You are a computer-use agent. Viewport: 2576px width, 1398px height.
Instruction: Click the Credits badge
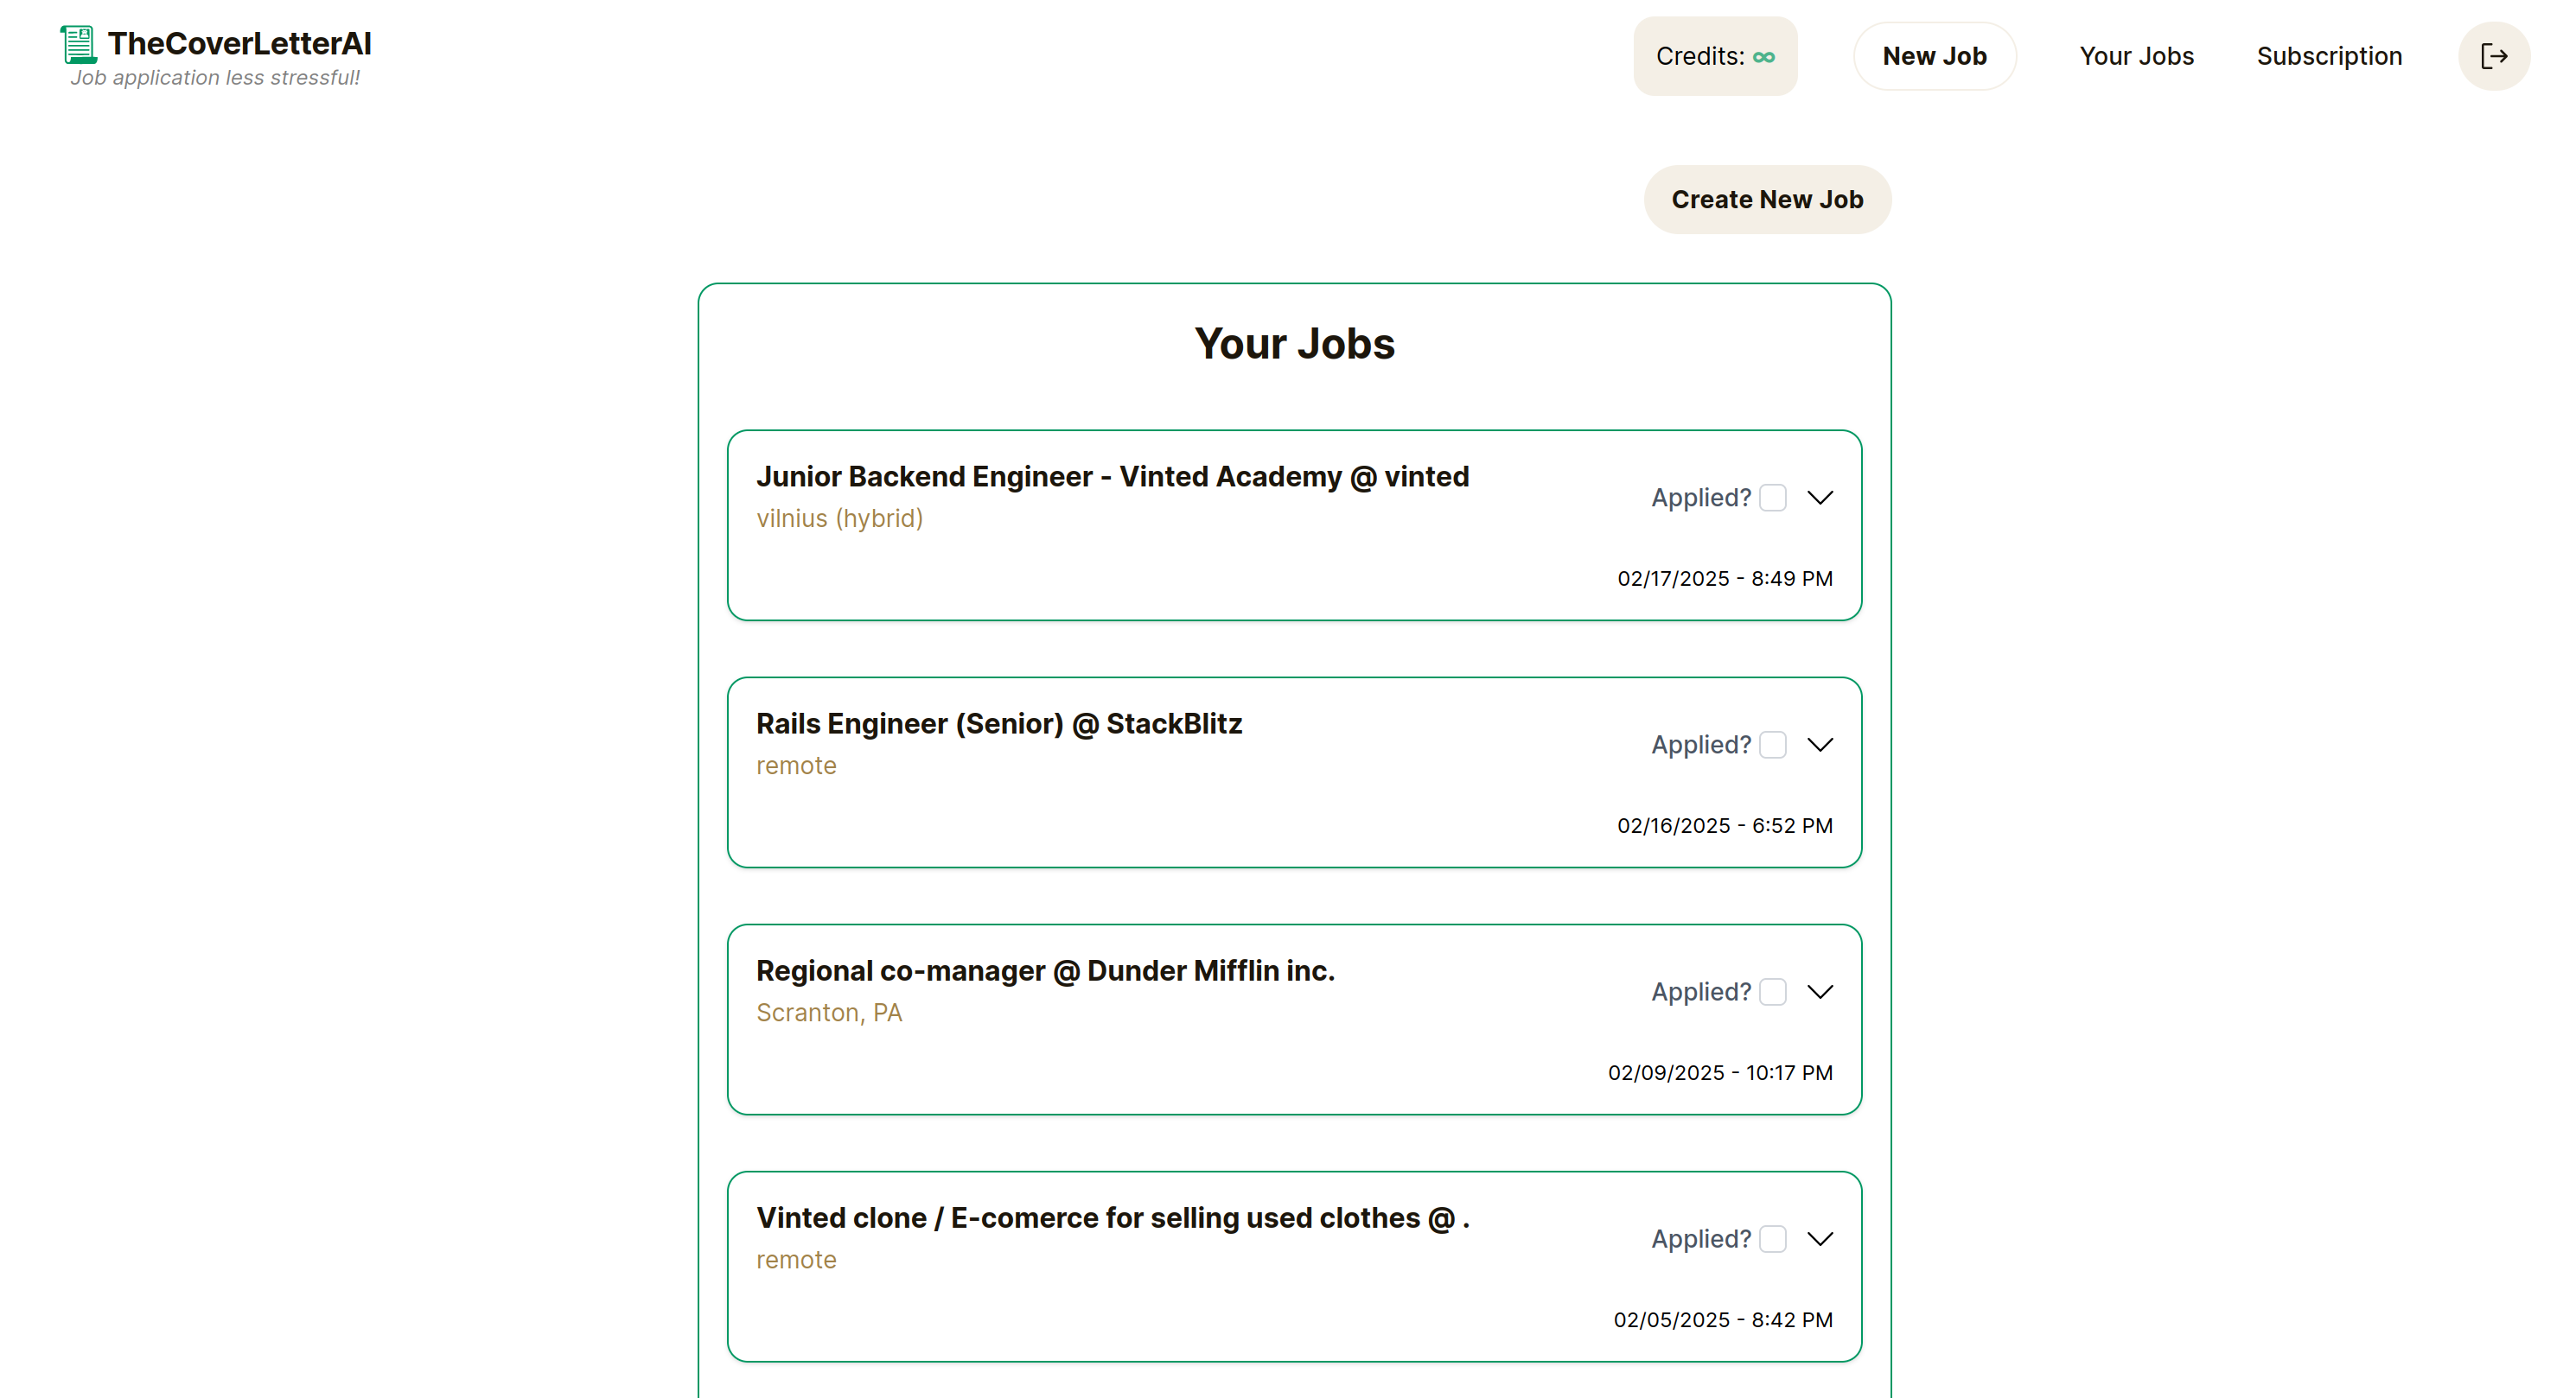[1714, 56]
